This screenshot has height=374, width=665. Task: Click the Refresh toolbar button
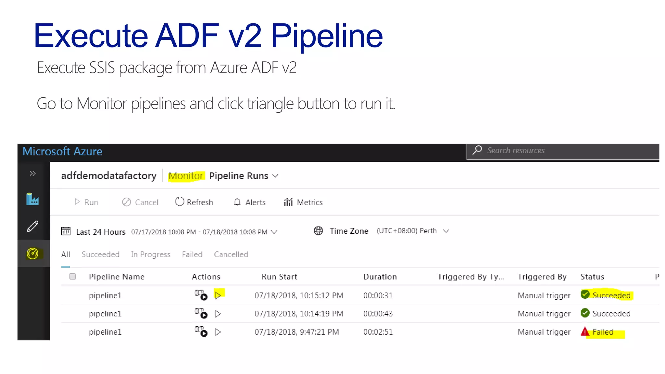click(x=194, y=202)
